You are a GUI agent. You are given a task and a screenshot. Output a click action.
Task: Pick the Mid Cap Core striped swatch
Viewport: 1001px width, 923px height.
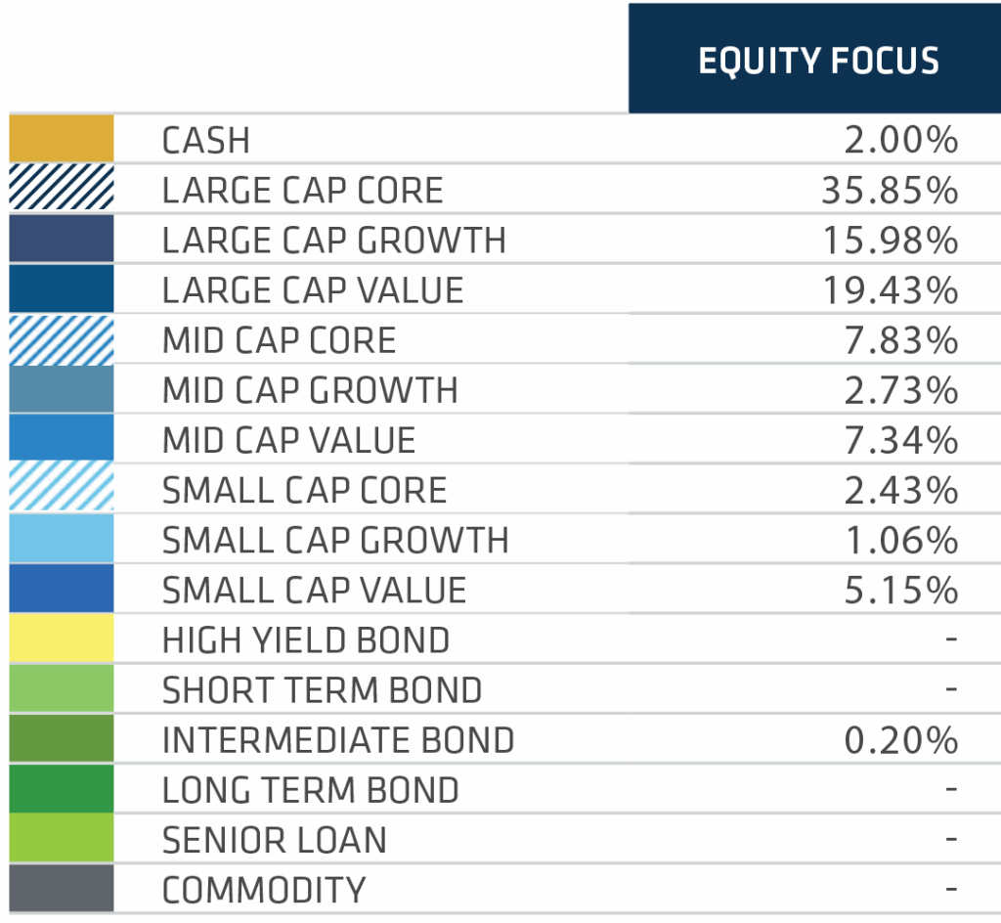62,339
